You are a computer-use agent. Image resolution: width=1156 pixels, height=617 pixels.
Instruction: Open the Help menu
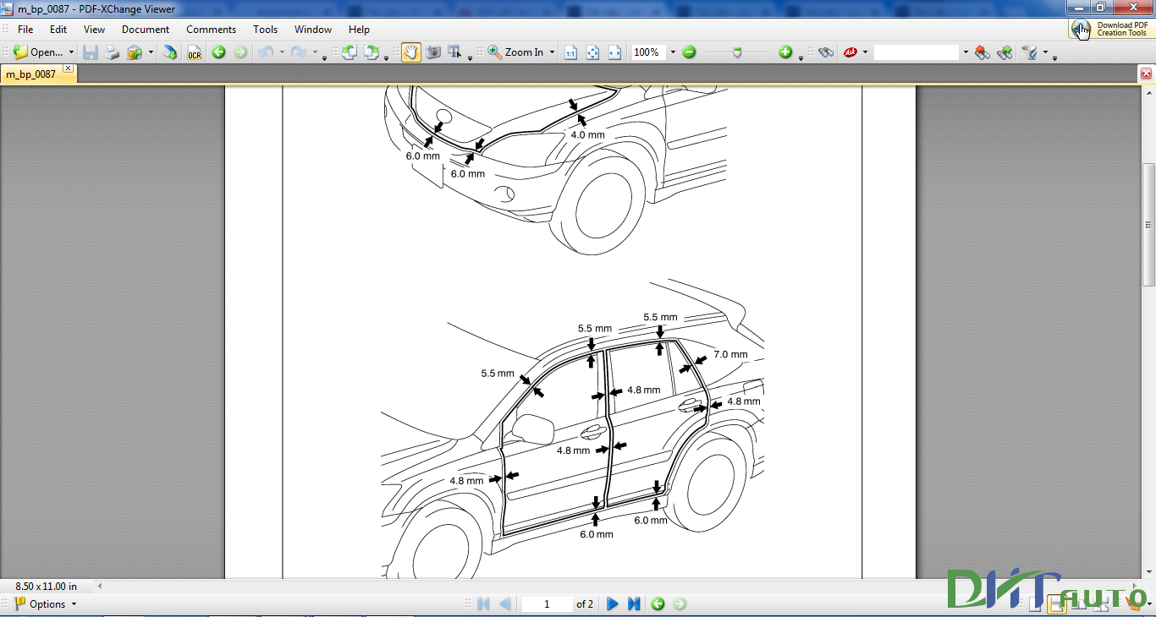[x=360, y=30]
